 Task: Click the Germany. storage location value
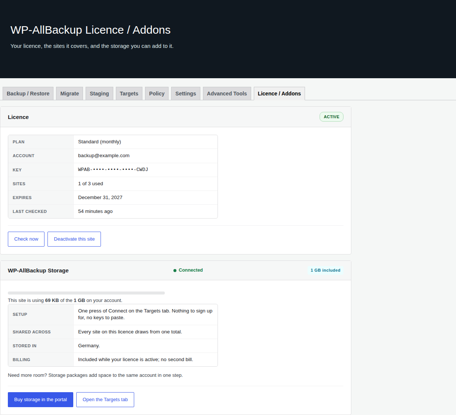pos(89,346)
